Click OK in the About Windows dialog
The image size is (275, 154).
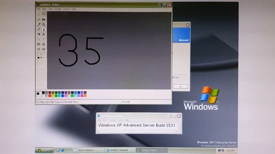click(x=180, y=86)
